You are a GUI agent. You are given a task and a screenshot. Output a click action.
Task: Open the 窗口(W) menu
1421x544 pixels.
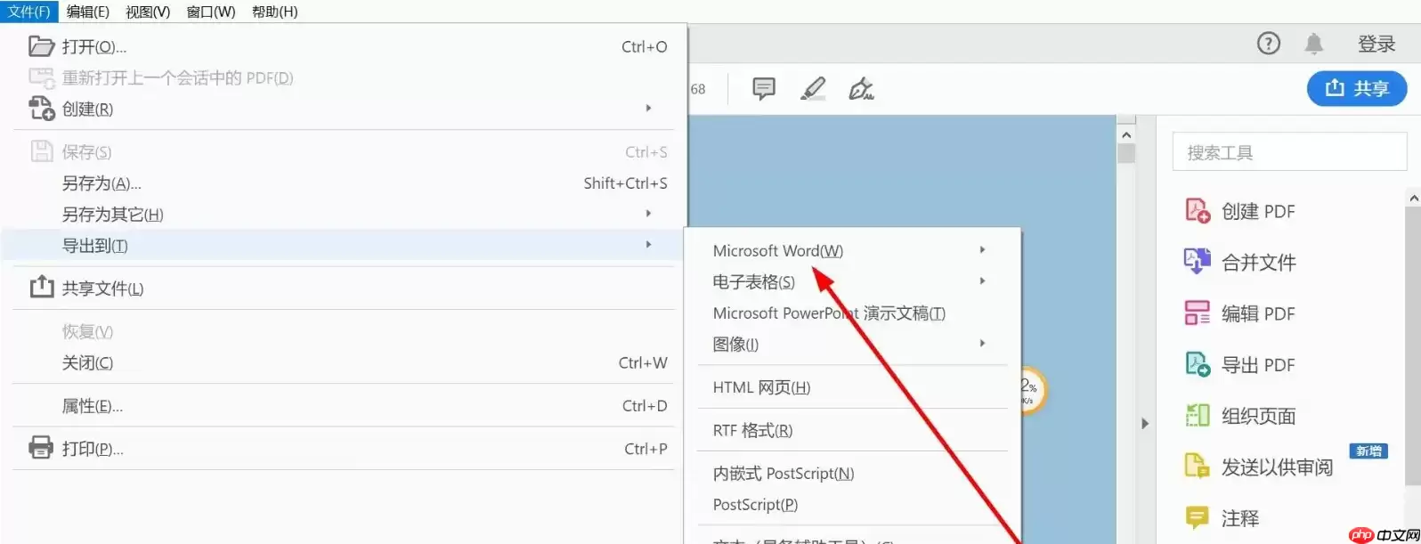pos(211,12)
